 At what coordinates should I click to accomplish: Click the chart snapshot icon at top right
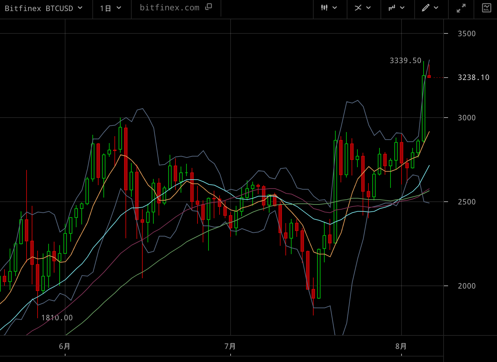(486, 8)
